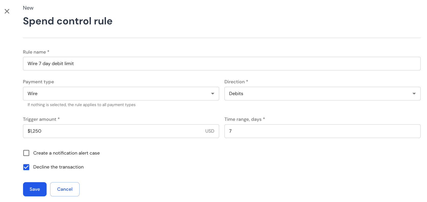
Task: Save the spend control rule
Action: (x=35, y=189)
